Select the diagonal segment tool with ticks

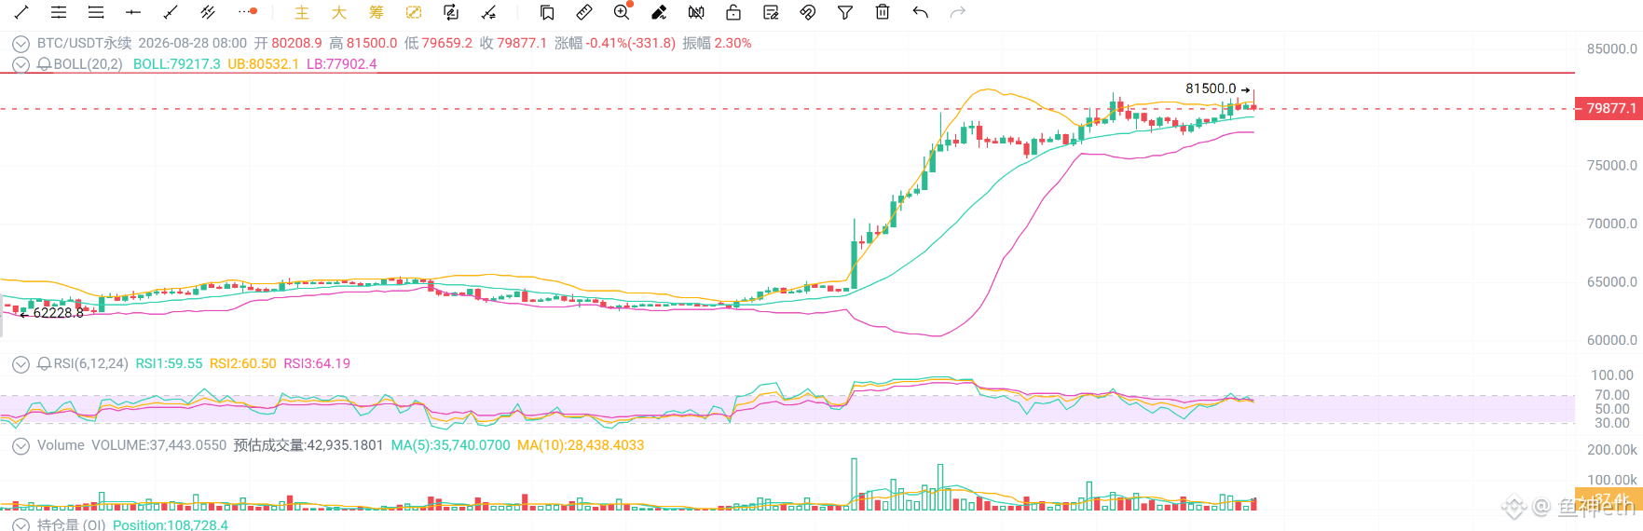point(171,12)
